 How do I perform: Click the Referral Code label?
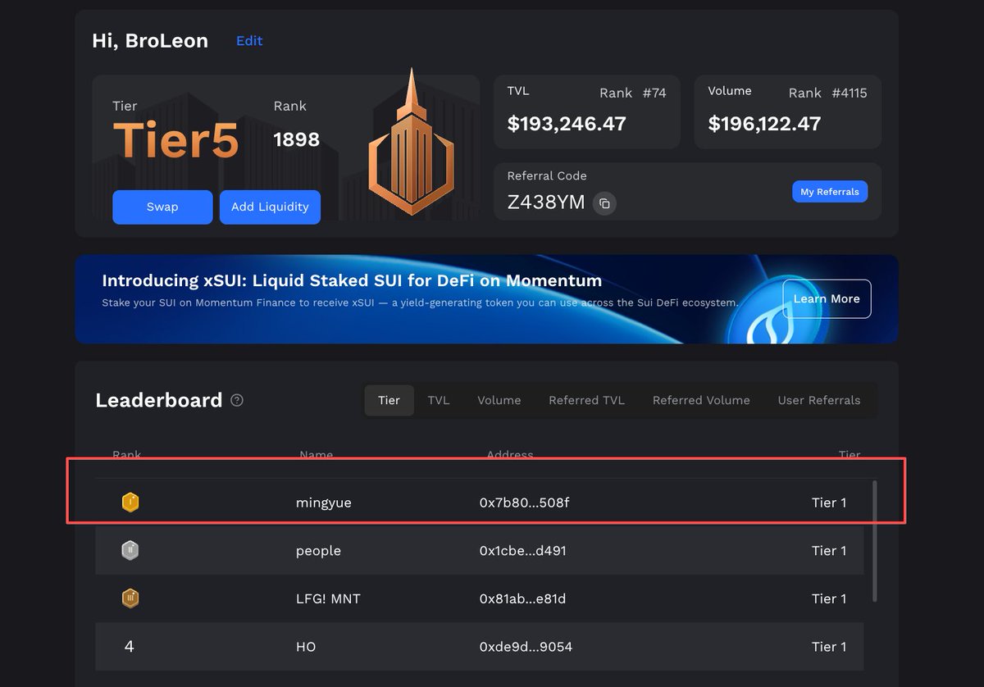pos(547,175)
